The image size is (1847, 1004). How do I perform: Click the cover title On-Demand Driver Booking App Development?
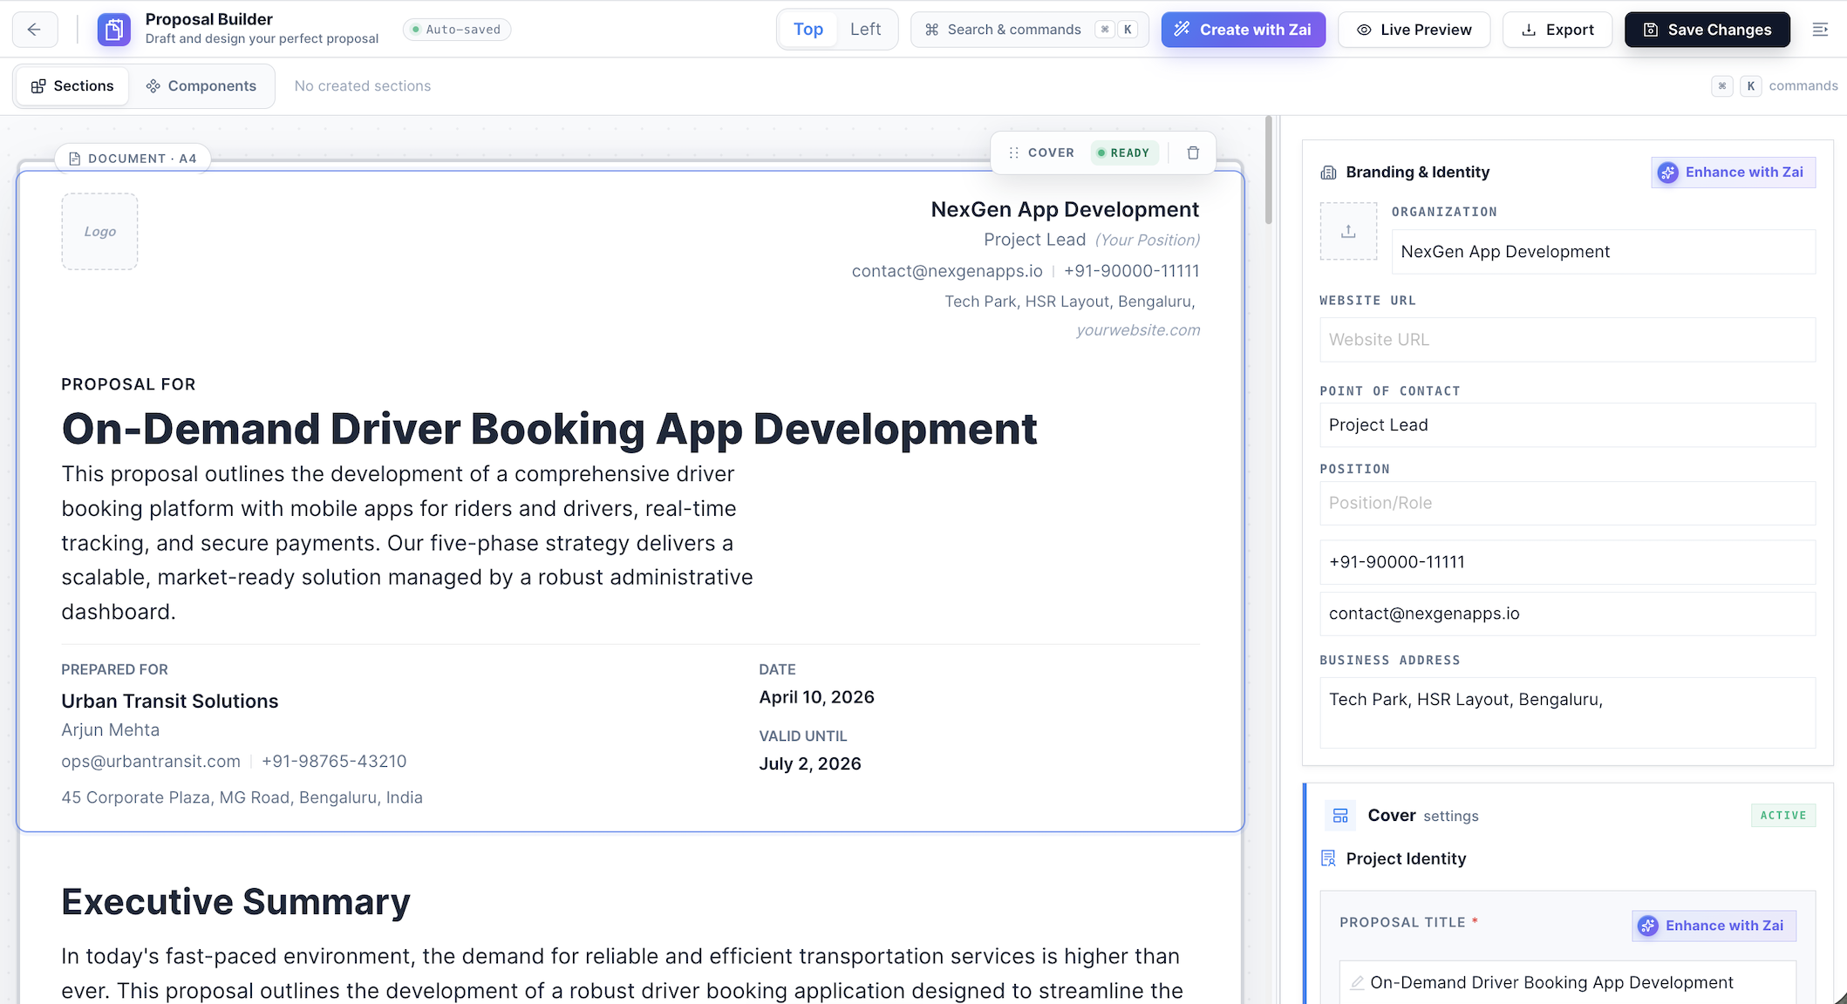pos(549,429)
